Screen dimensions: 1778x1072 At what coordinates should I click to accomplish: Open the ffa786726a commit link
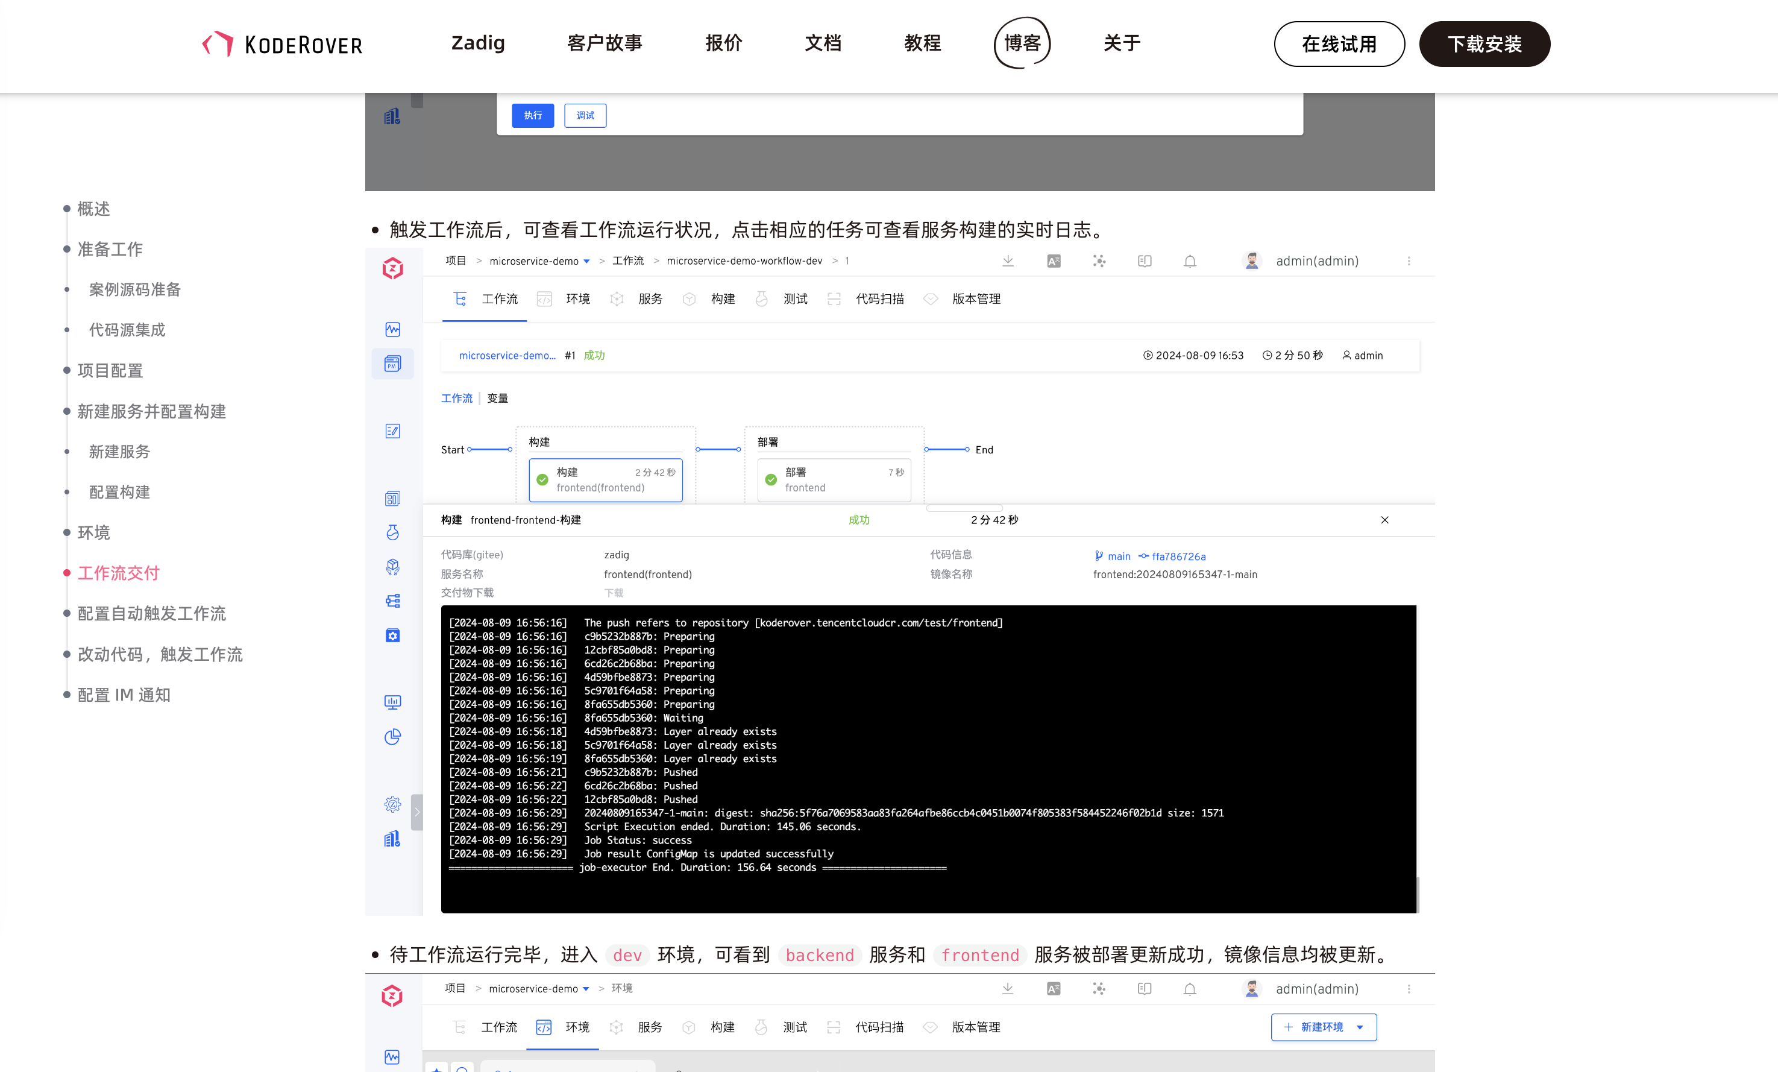1178,556
